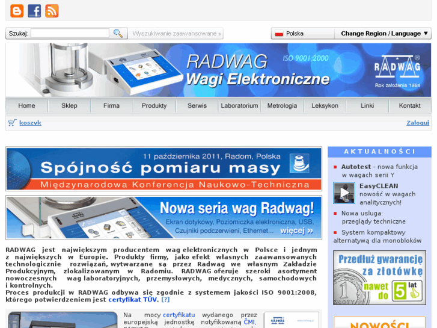Open the Kontakt menu item

click(x=410, y=105)
